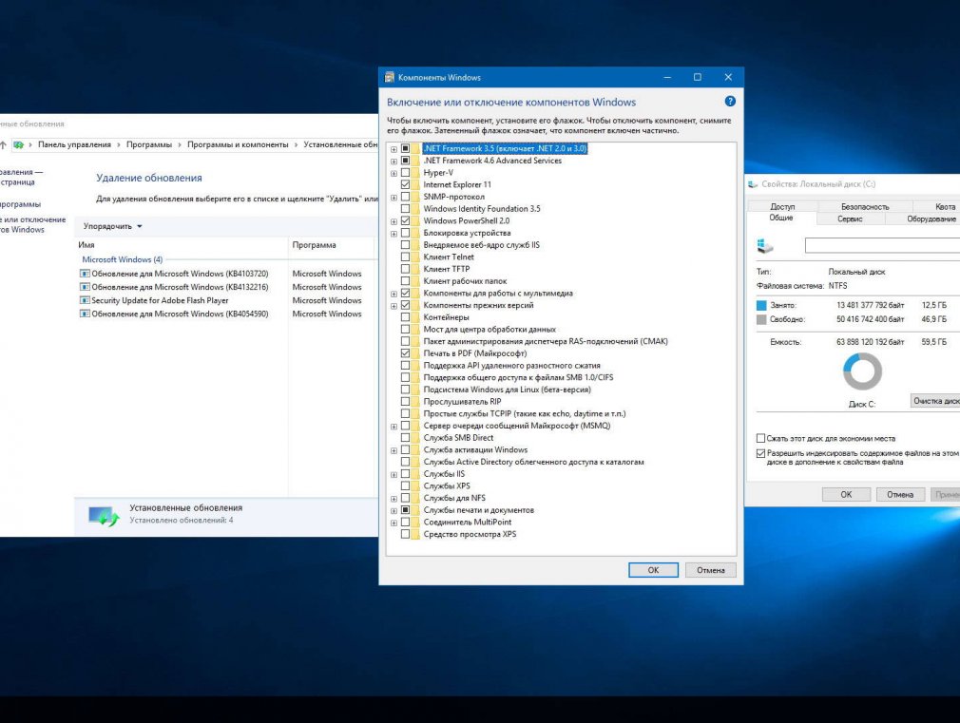960x723 pixels.
Task: Enable the Клиент Telnet component
Action: coord(405,257)
